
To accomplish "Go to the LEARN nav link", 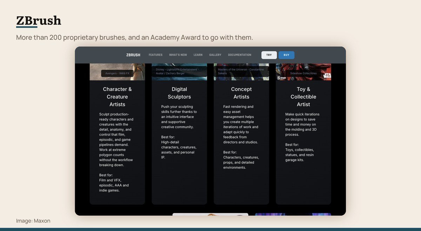I will tap(198, 55).
